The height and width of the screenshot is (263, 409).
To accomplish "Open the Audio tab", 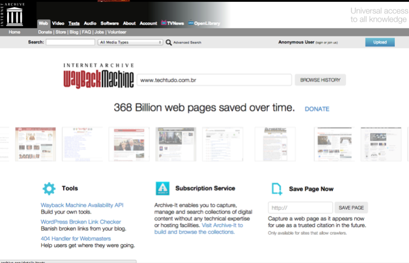I will click(x=90, y=23).
